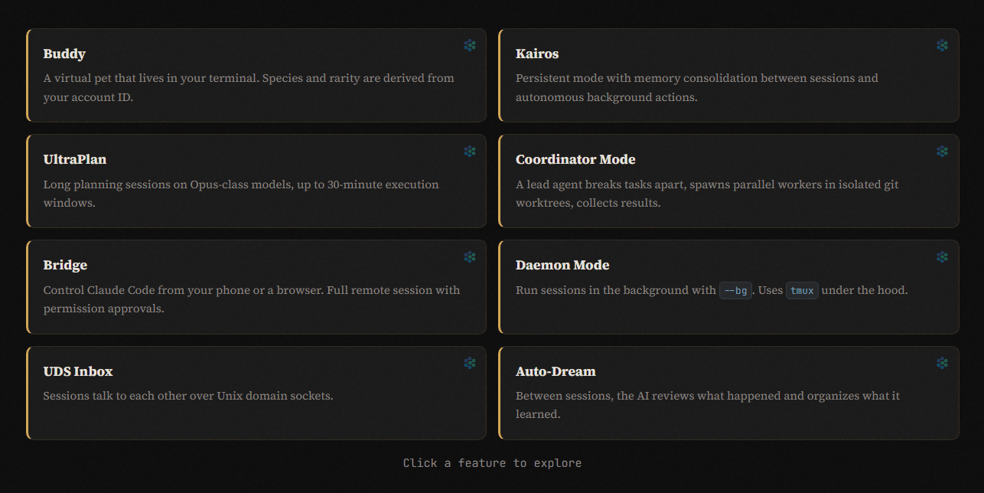Click the network icon on the Kairos card
This screenshot has width=984, height=493.
pyautogui.click(x=942, y=45)
